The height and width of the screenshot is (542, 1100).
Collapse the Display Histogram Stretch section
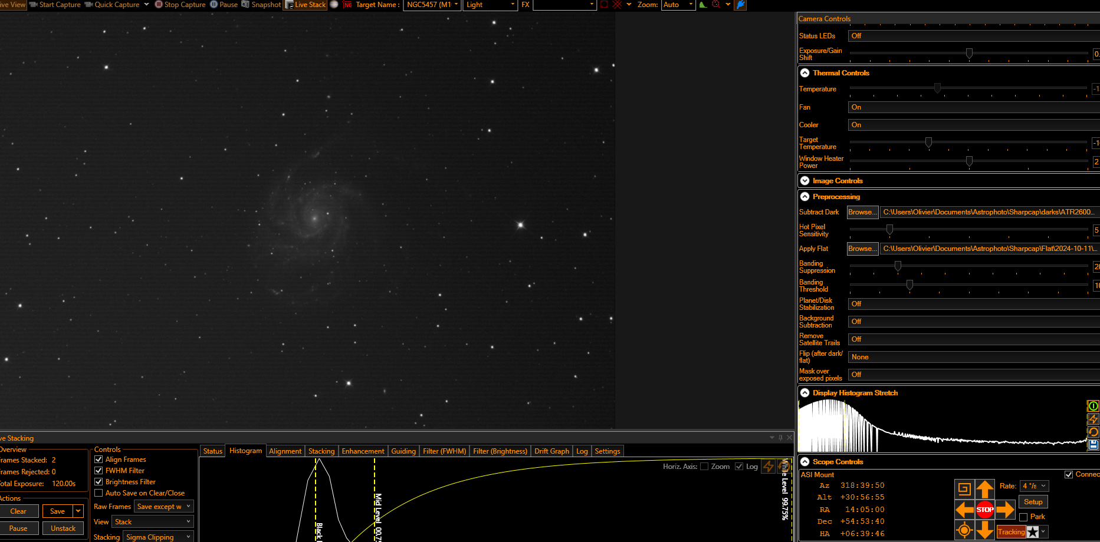tap(805, 393)
